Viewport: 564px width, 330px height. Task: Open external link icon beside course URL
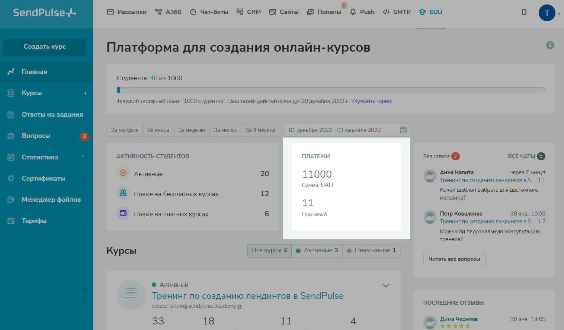240,307
